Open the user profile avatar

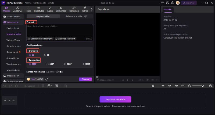point(178,3)
